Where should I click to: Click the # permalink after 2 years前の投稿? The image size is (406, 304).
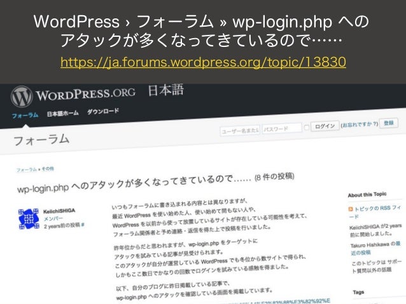83,225
